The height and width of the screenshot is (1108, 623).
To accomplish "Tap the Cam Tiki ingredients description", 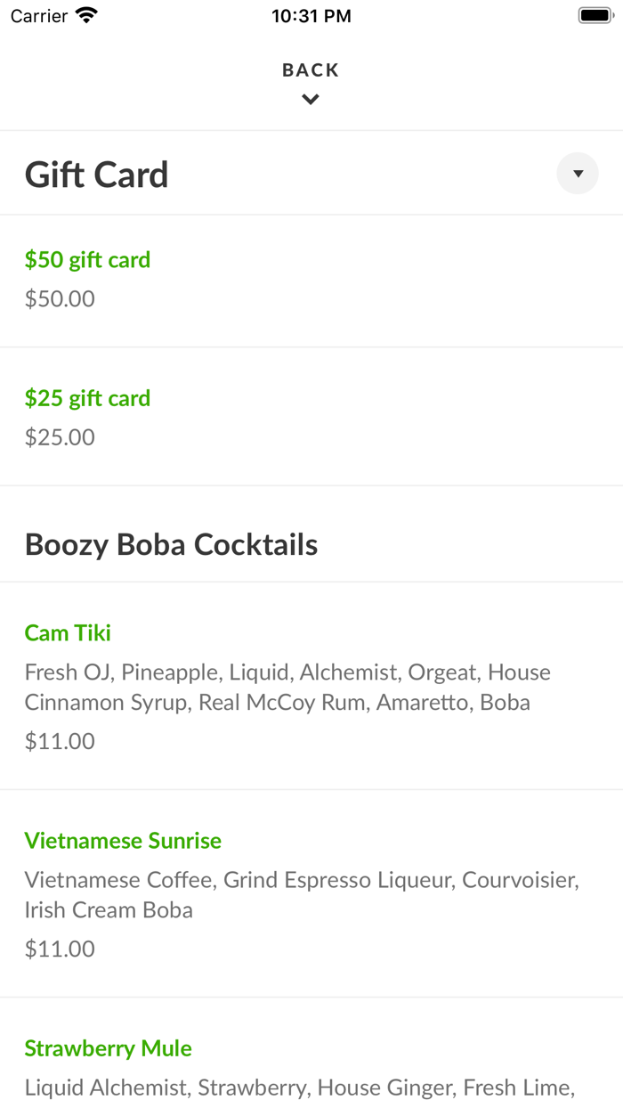I will [287, 687].
